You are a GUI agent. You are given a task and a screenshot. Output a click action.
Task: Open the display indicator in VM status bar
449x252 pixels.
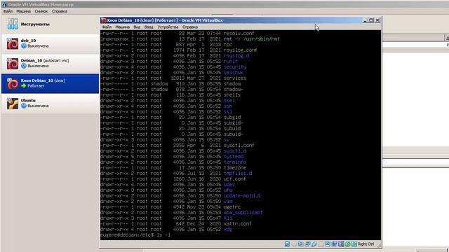click(328, 244)
